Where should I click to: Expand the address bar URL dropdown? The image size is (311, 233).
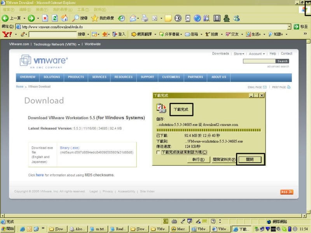[x=289, y=26]
